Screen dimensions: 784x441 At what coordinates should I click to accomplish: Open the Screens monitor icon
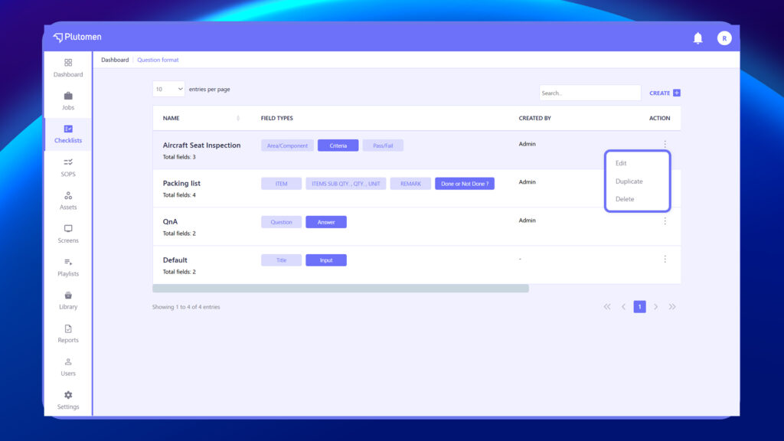(68, 228)
